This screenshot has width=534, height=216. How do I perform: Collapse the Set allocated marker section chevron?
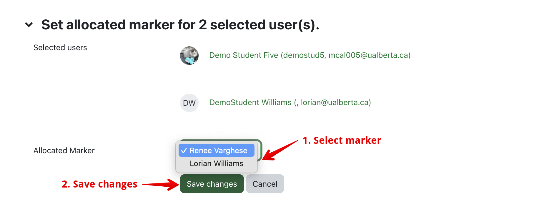pos(29,25)
